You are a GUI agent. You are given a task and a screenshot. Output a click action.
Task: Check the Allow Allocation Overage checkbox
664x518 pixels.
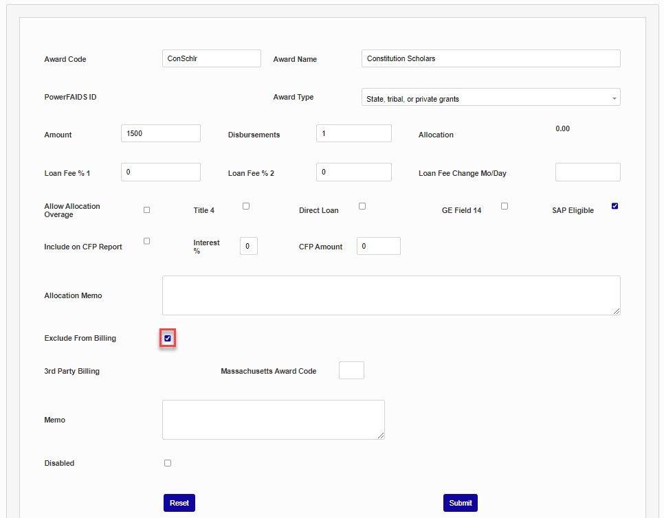pos(146,210)
